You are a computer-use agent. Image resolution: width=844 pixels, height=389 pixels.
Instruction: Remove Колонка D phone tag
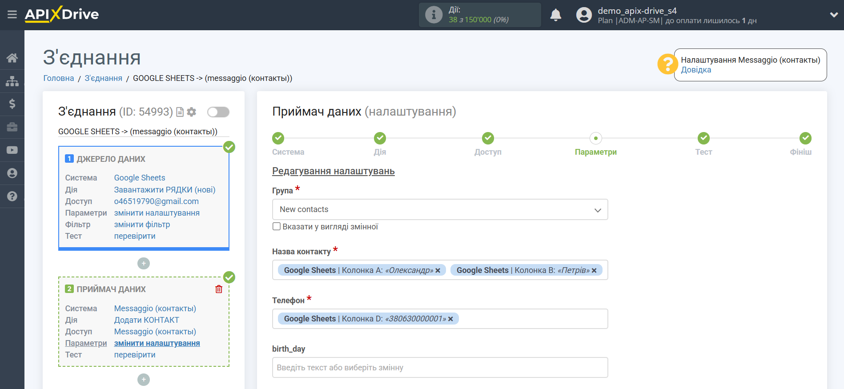point(450,319)
